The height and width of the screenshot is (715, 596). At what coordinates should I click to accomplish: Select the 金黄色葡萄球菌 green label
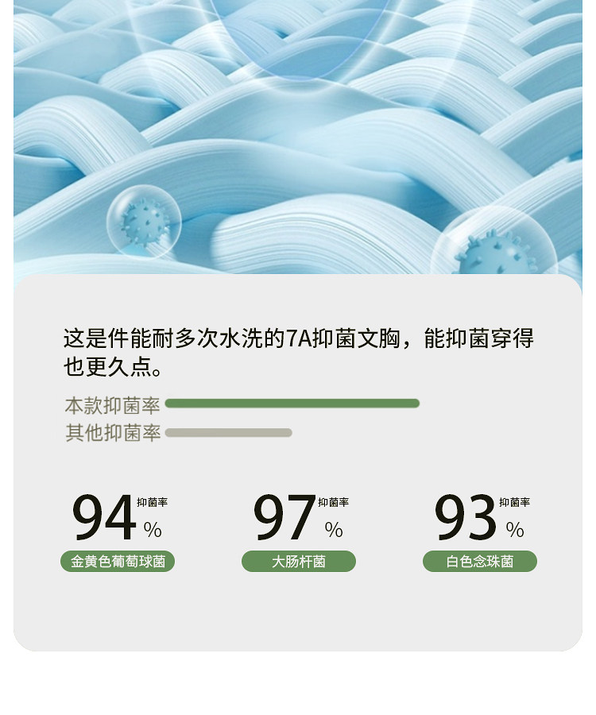(x=118, y=562)
